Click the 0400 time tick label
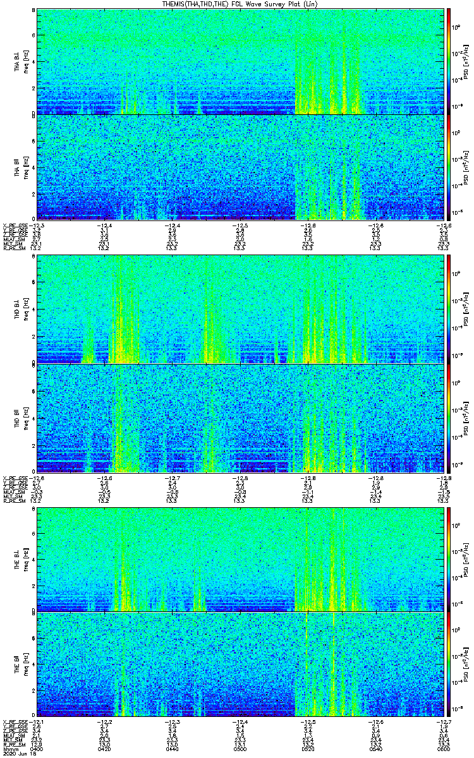474x758 pixels. [36, 749]
